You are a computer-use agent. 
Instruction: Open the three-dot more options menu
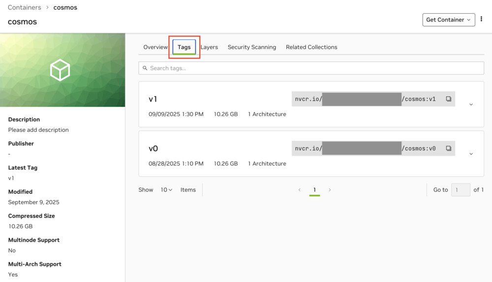coord(481,20)
